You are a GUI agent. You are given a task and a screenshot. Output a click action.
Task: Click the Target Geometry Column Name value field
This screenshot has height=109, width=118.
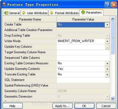tap(83, 52)
